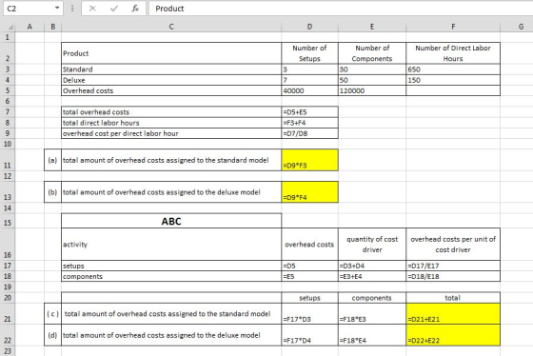Click the total header cell in row 20
This screenshot has height=356, width=533.
[453, 298]
